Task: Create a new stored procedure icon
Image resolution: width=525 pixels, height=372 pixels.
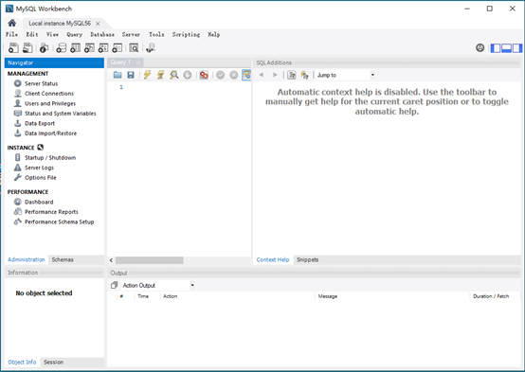Action: (102, 48)
